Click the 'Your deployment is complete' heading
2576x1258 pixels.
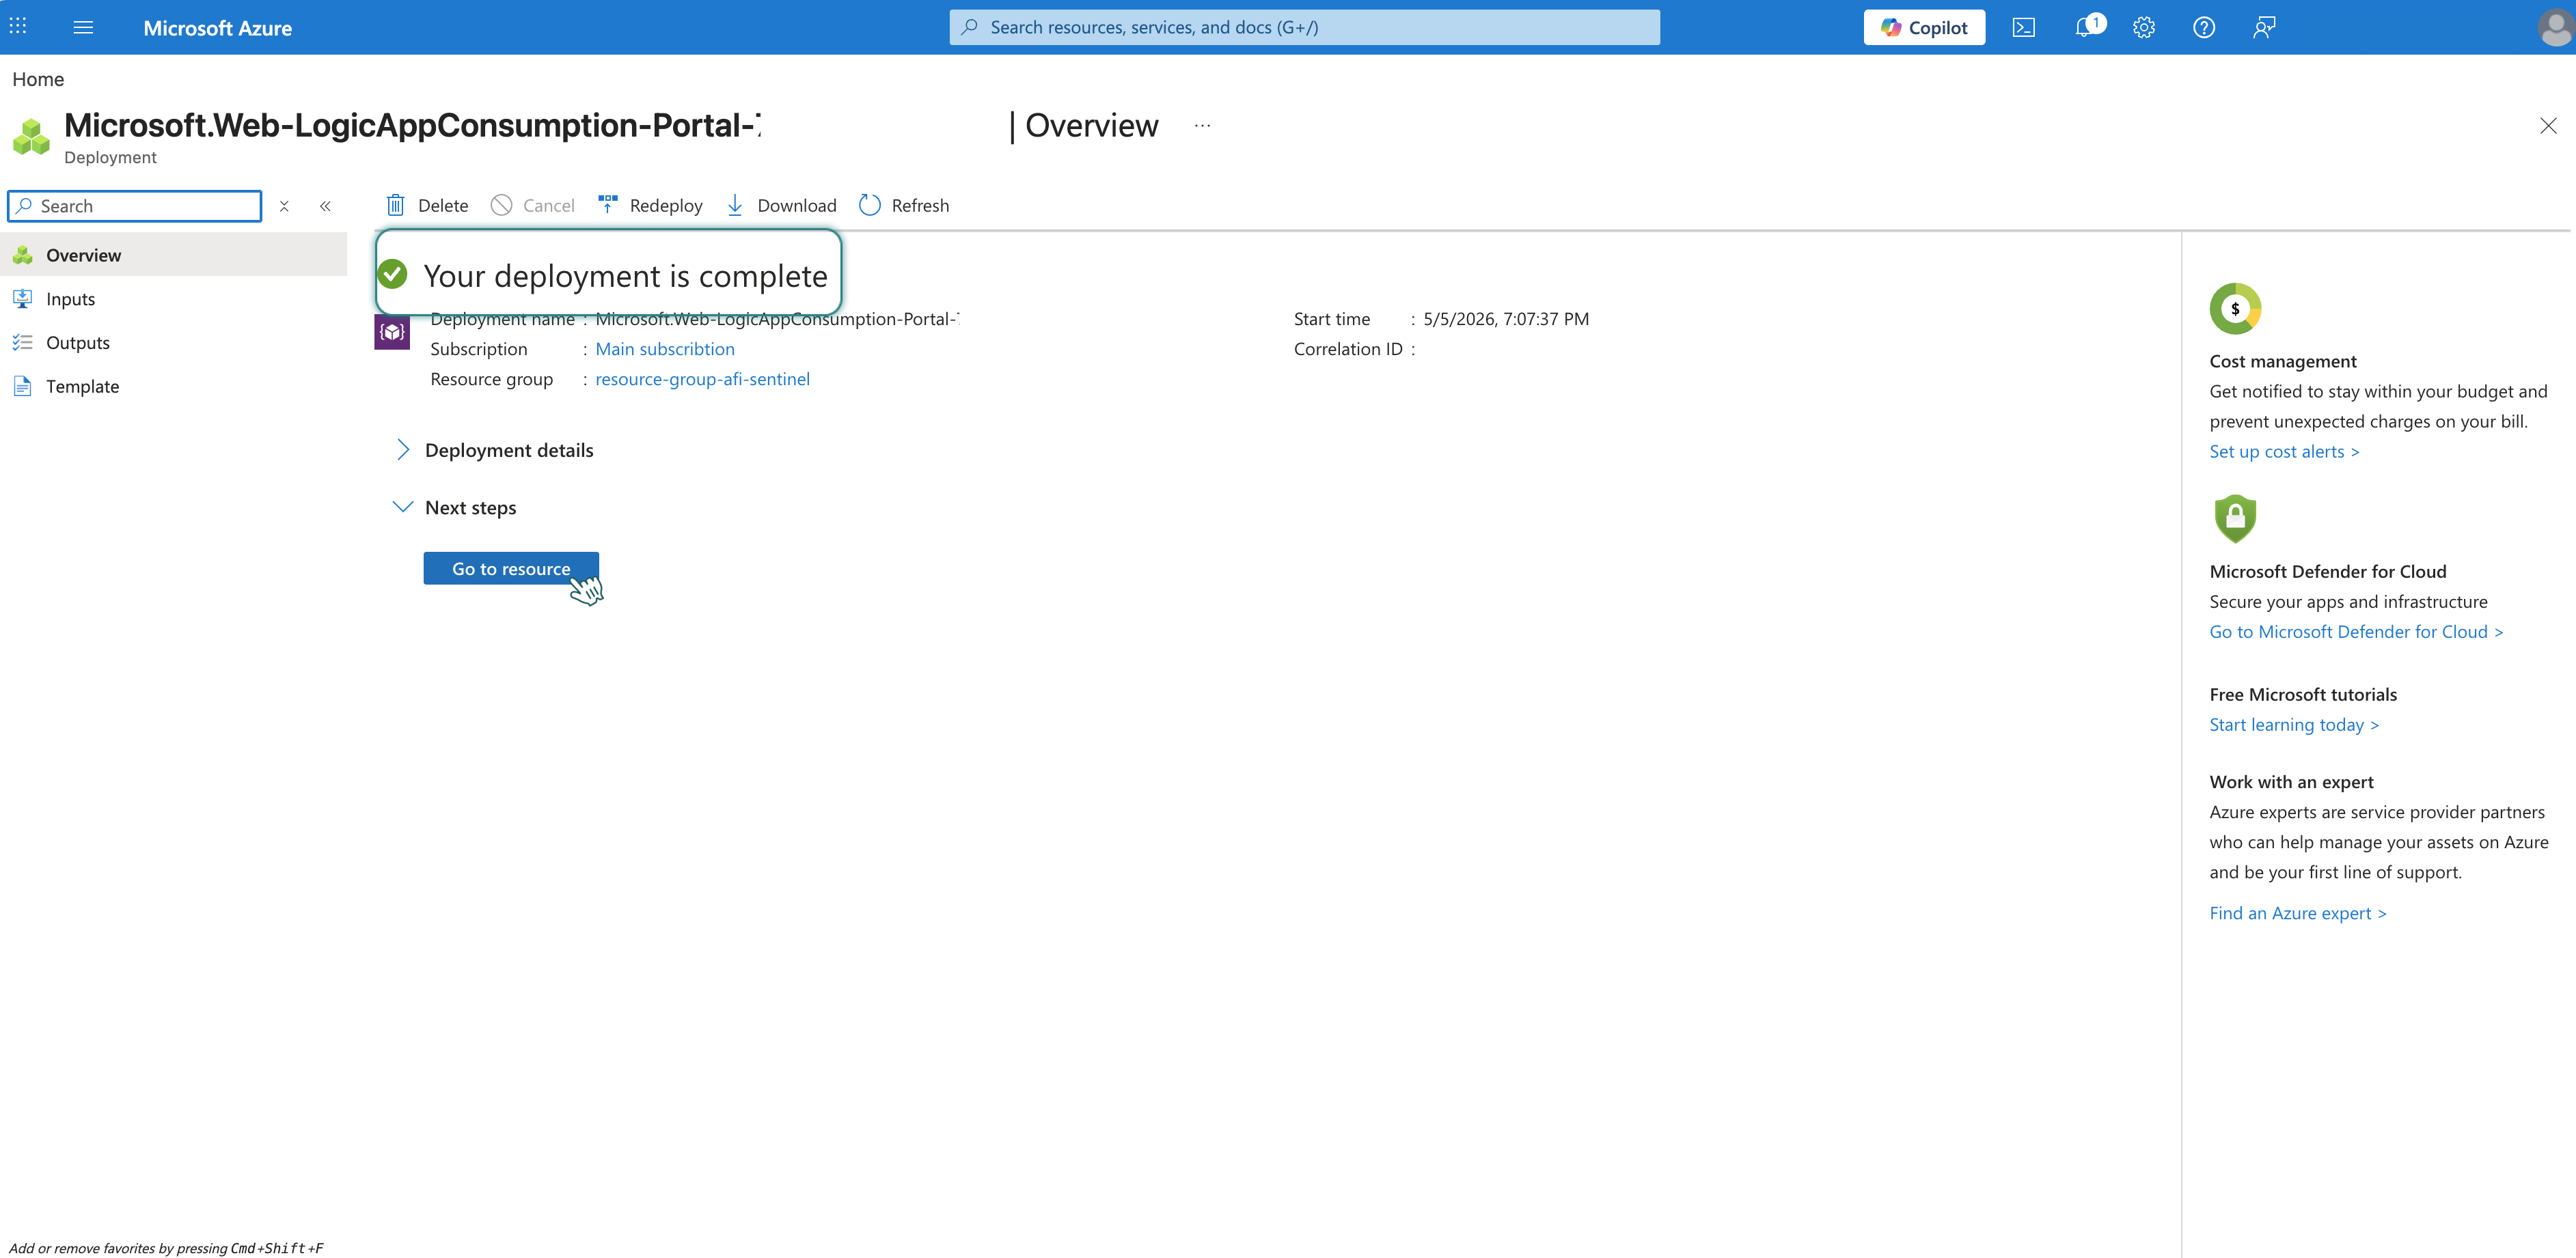(x=625, y=276)
